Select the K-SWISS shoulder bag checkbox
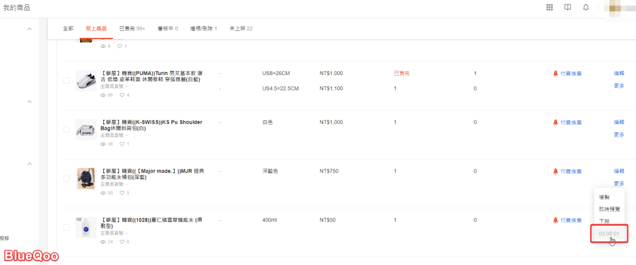Viewport: 636px width, 265px height. (x=66, y=129)
